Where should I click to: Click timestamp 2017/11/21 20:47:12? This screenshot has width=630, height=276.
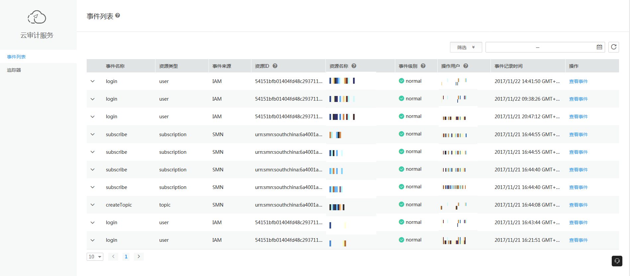[x=527, y=117]
